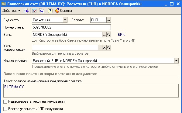Click the Вид счета field showing Расчетный
This screenshot has height=113, width=182.
[x=47, y=20]
